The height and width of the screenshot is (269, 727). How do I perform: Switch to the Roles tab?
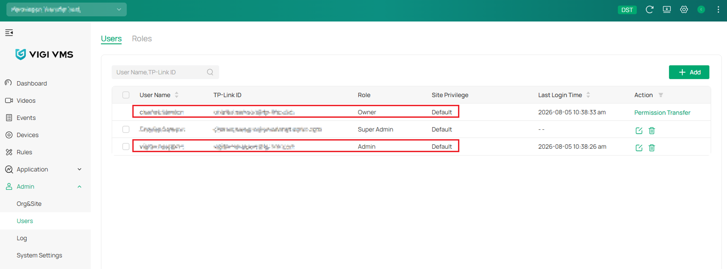pyautogui.click(x=142, y=39)
